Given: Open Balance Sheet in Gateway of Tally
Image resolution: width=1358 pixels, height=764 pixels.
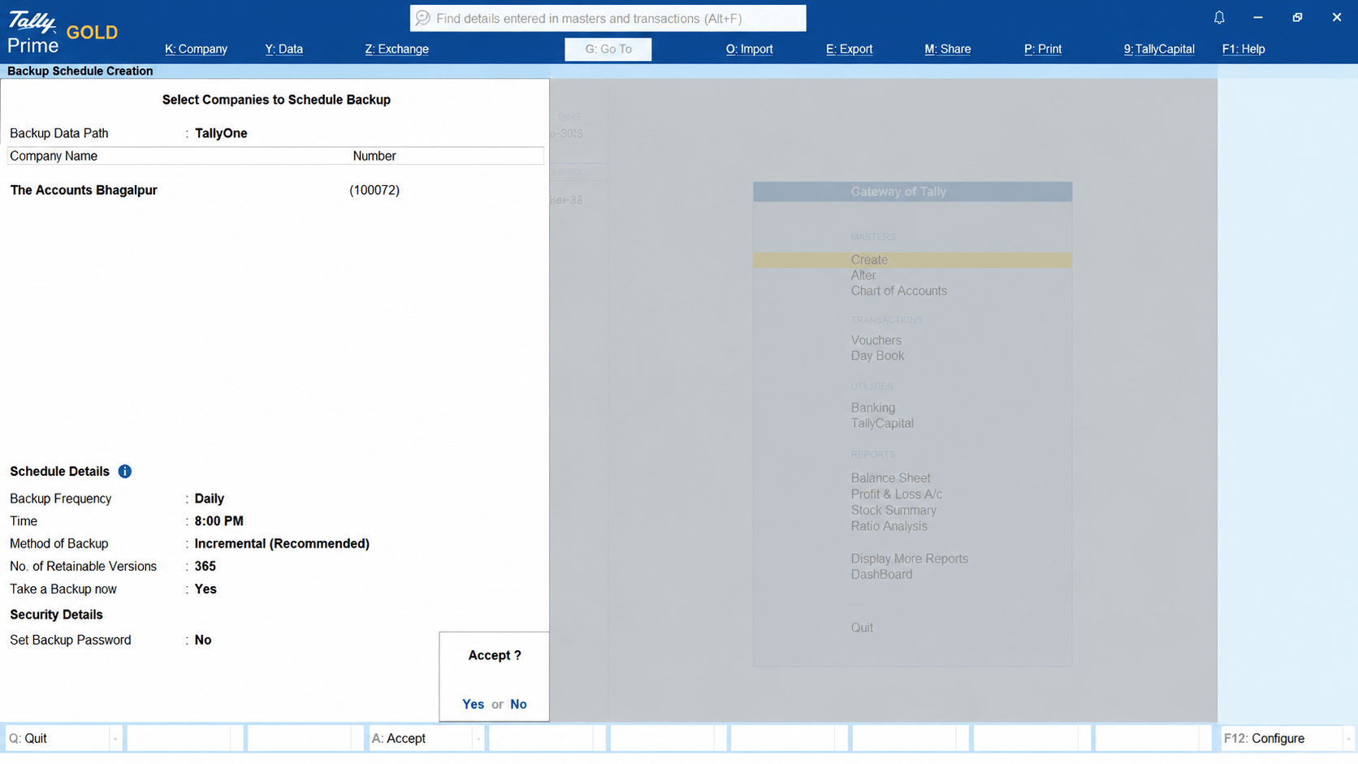Looking at the screenshot, I should coord(890,478).
